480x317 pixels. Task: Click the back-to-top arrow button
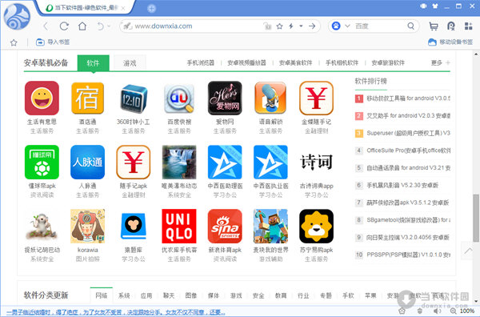click(468, 251)
